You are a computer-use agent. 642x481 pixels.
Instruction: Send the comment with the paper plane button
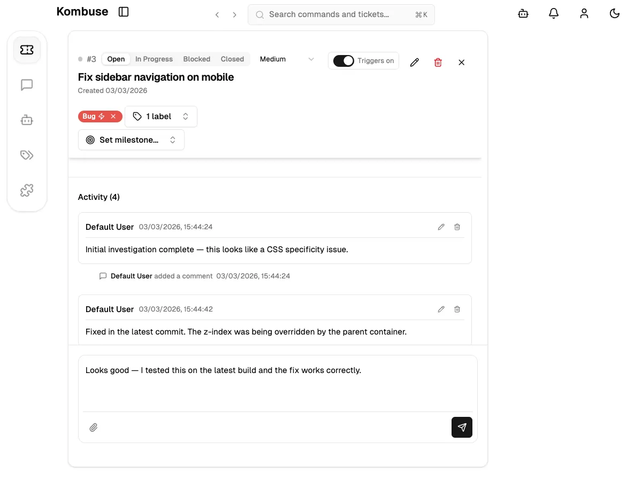[462, 428]
